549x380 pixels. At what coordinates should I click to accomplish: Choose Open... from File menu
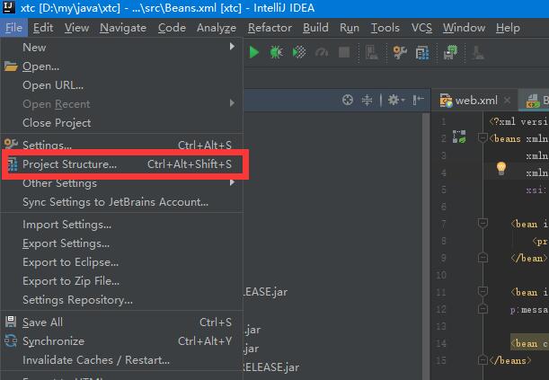(122, 66)
